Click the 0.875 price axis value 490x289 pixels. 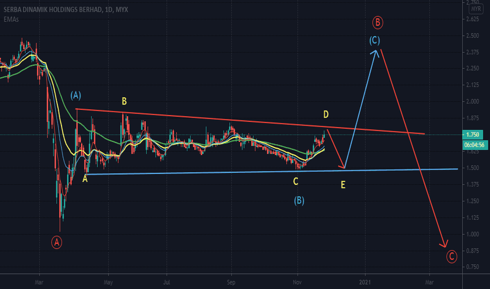pos(472,251)
